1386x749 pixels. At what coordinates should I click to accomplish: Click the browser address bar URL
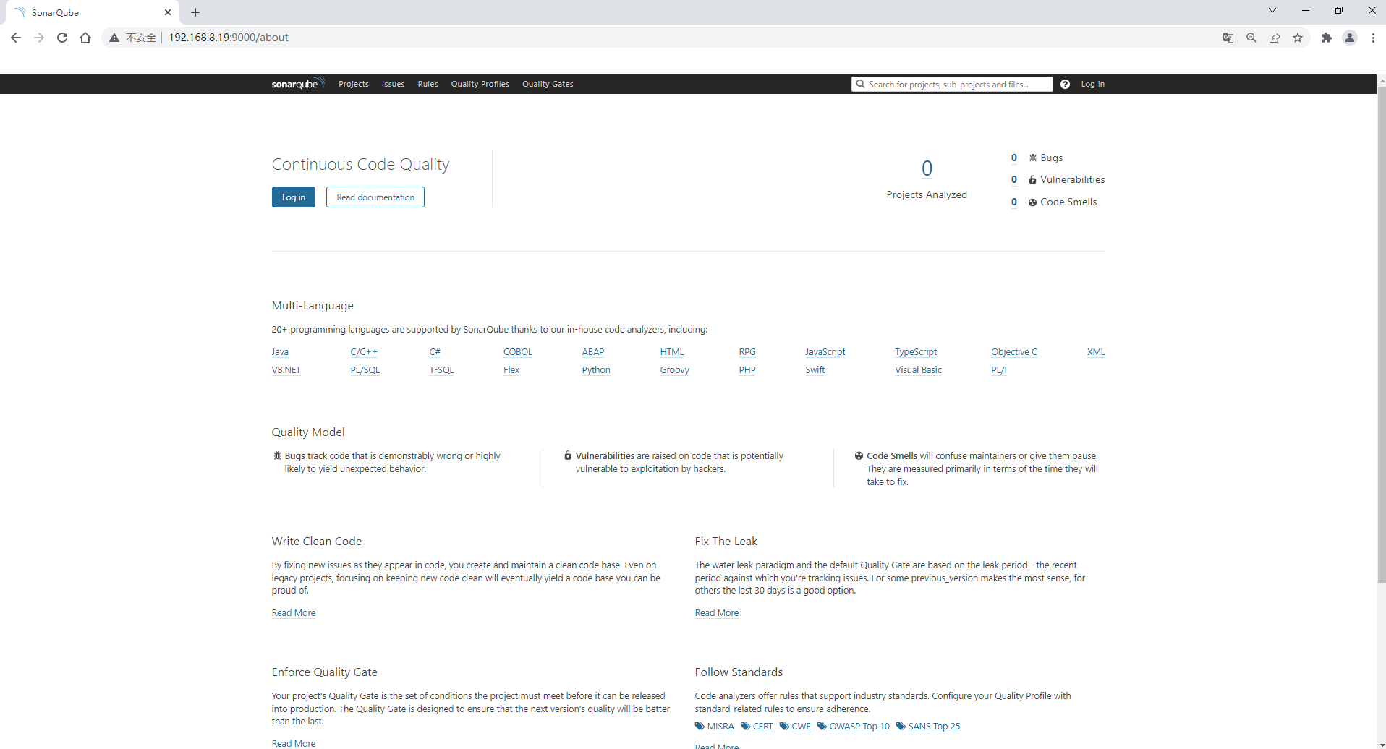[x=229, y=38]
